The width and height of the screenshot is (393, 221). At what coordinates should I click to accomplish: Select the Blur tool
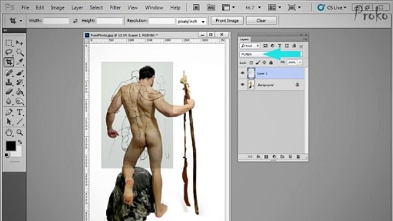click(9, 101)
